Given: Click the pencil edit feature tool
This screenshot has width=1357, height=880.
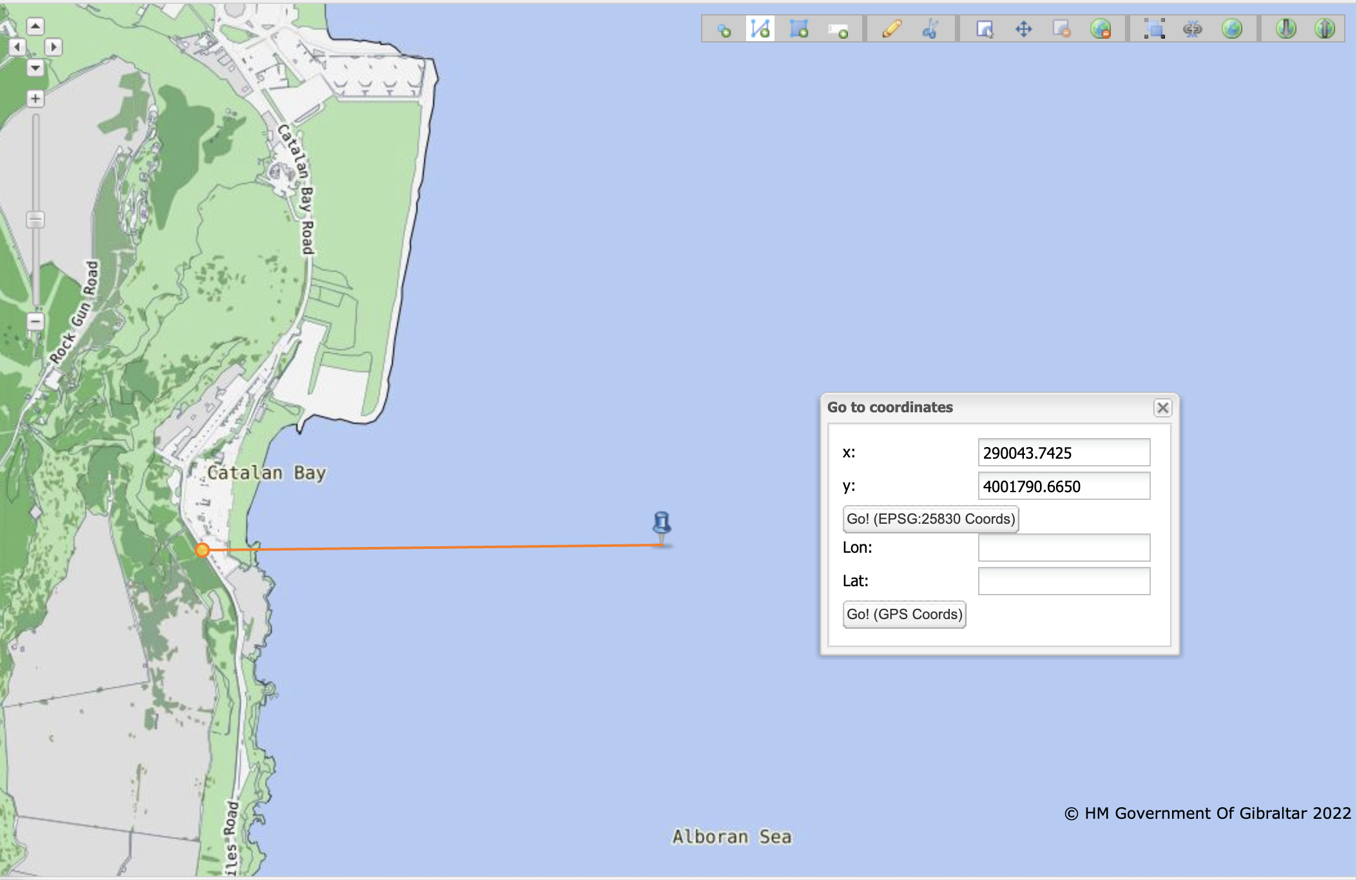Looking at the screenshot, I should coord(892,29).
